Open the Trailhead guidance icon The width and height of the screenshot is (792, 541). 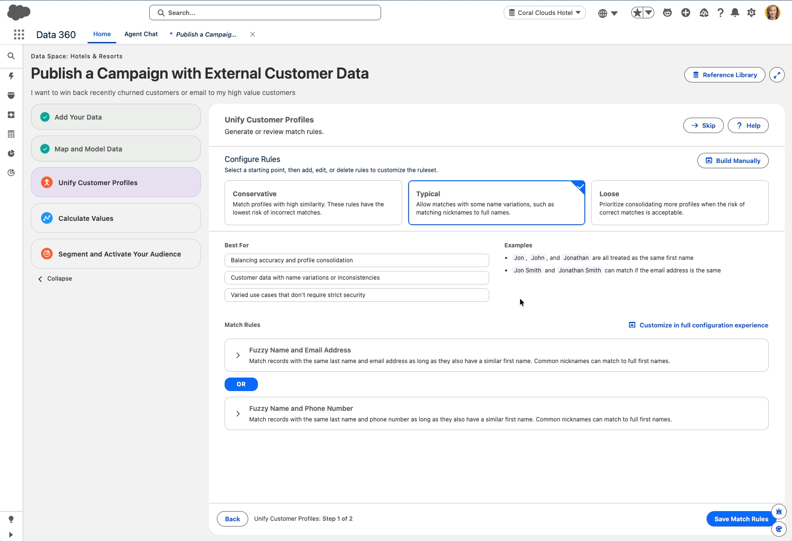tap(704, 13)
